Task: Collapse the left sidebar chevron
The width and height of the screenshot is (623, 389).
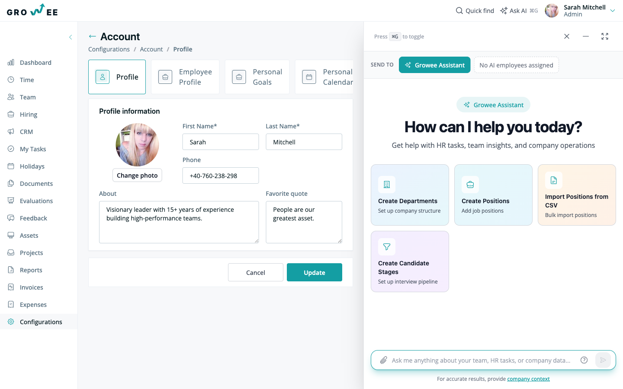Action: coord(71,37)
